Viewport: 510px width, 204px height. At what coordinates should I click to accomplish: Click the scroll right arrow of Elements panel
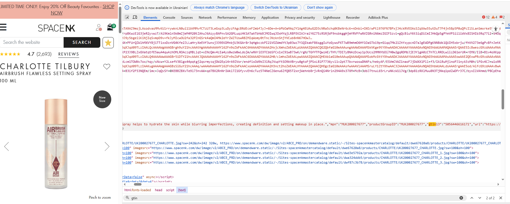coord(498,184)
